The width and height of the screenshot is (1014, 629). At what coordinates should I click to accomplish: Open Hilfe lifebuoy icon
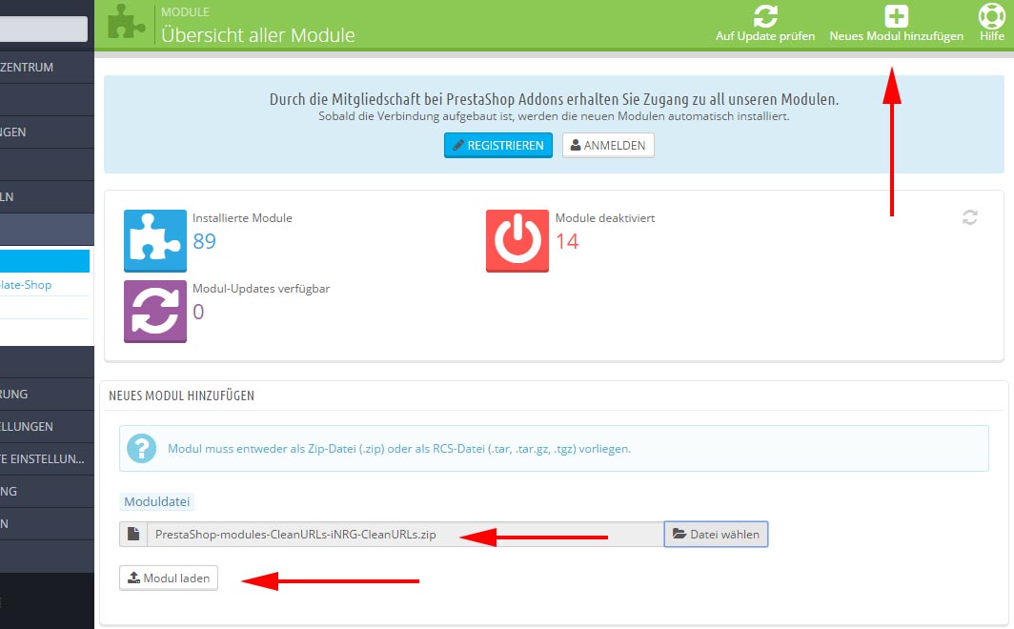991,16
